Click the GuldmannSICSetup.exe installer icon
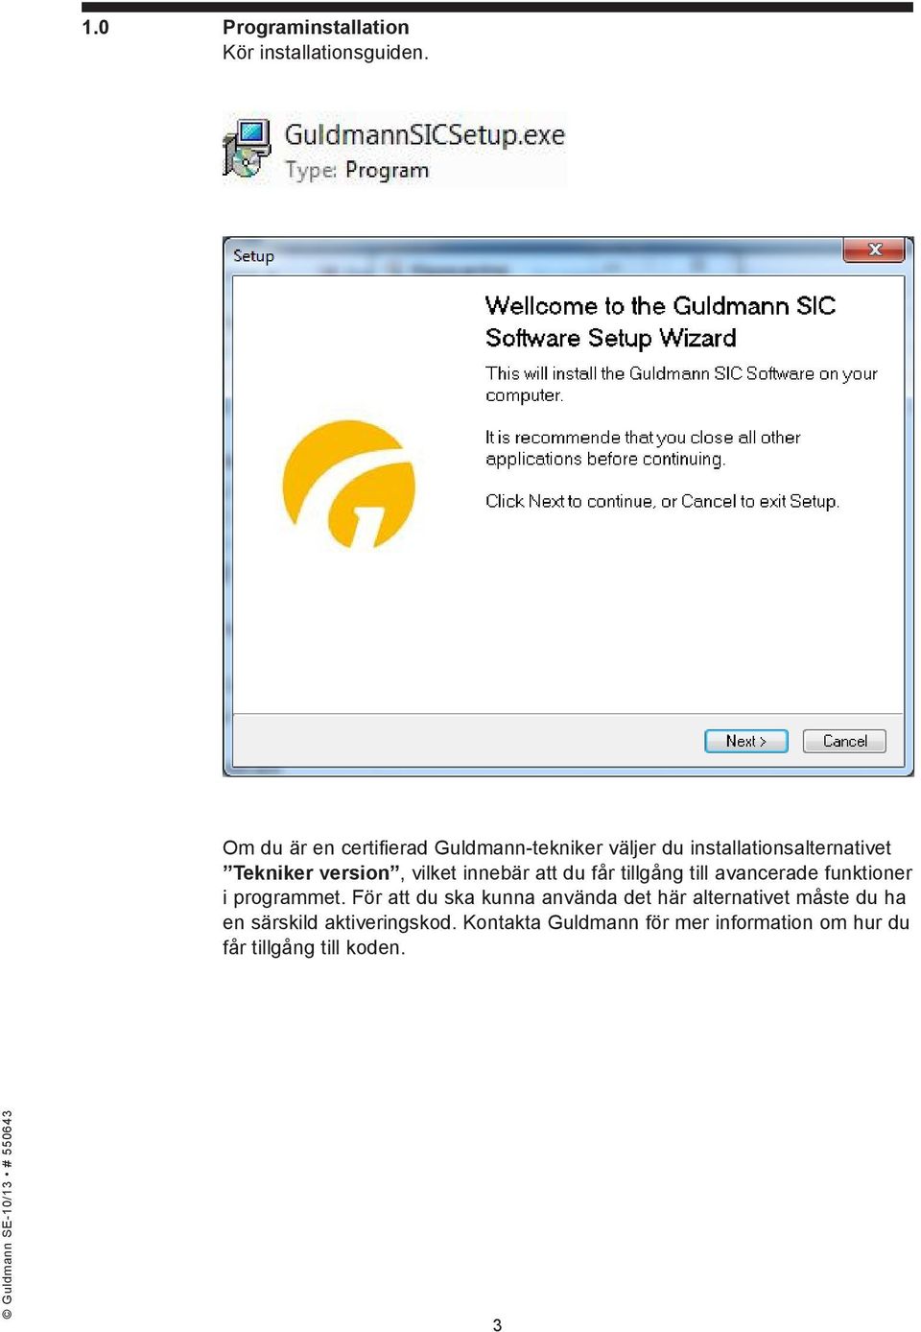921x1332 pixels. pos(248,149)
